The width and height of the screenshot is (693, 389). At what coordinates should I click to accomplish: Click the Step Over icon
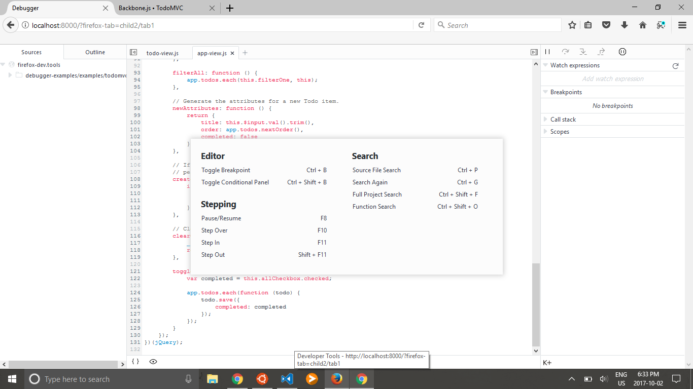tap(565, 52)
